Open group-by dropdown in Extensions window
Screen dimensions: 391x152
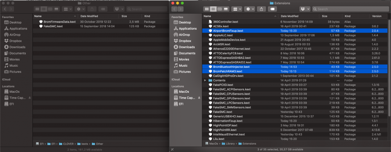click(x=237, y=9)
